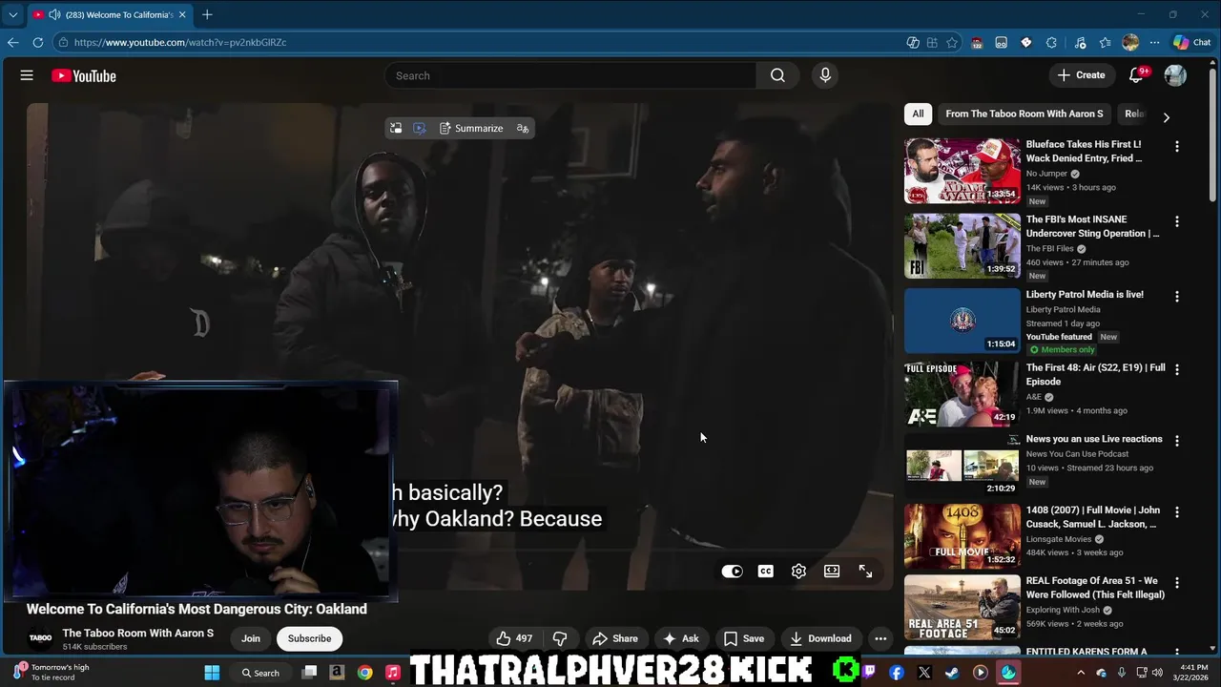The width and height of the screenshot is (1221, 687).
Task: Open the YouTube guide hamburger menu
Action: point(27,75)
